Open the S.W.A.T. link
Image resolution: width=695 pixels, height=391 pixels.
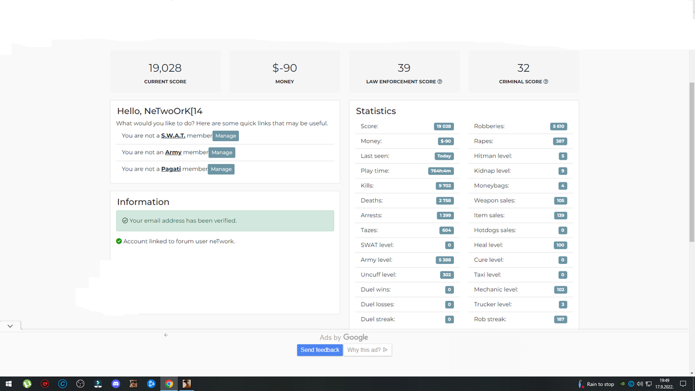[173, 136]
